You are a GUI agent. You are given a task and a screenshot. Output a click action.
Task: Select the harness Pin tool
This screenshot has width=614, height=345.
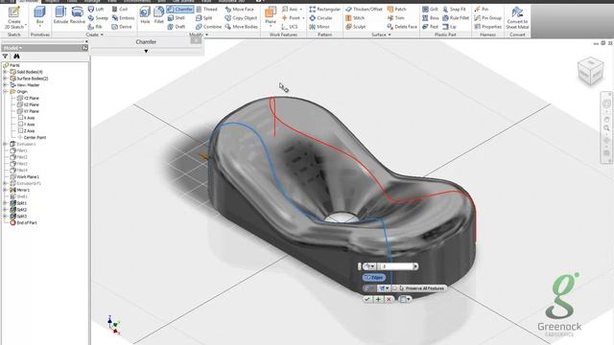pos(482,9)
